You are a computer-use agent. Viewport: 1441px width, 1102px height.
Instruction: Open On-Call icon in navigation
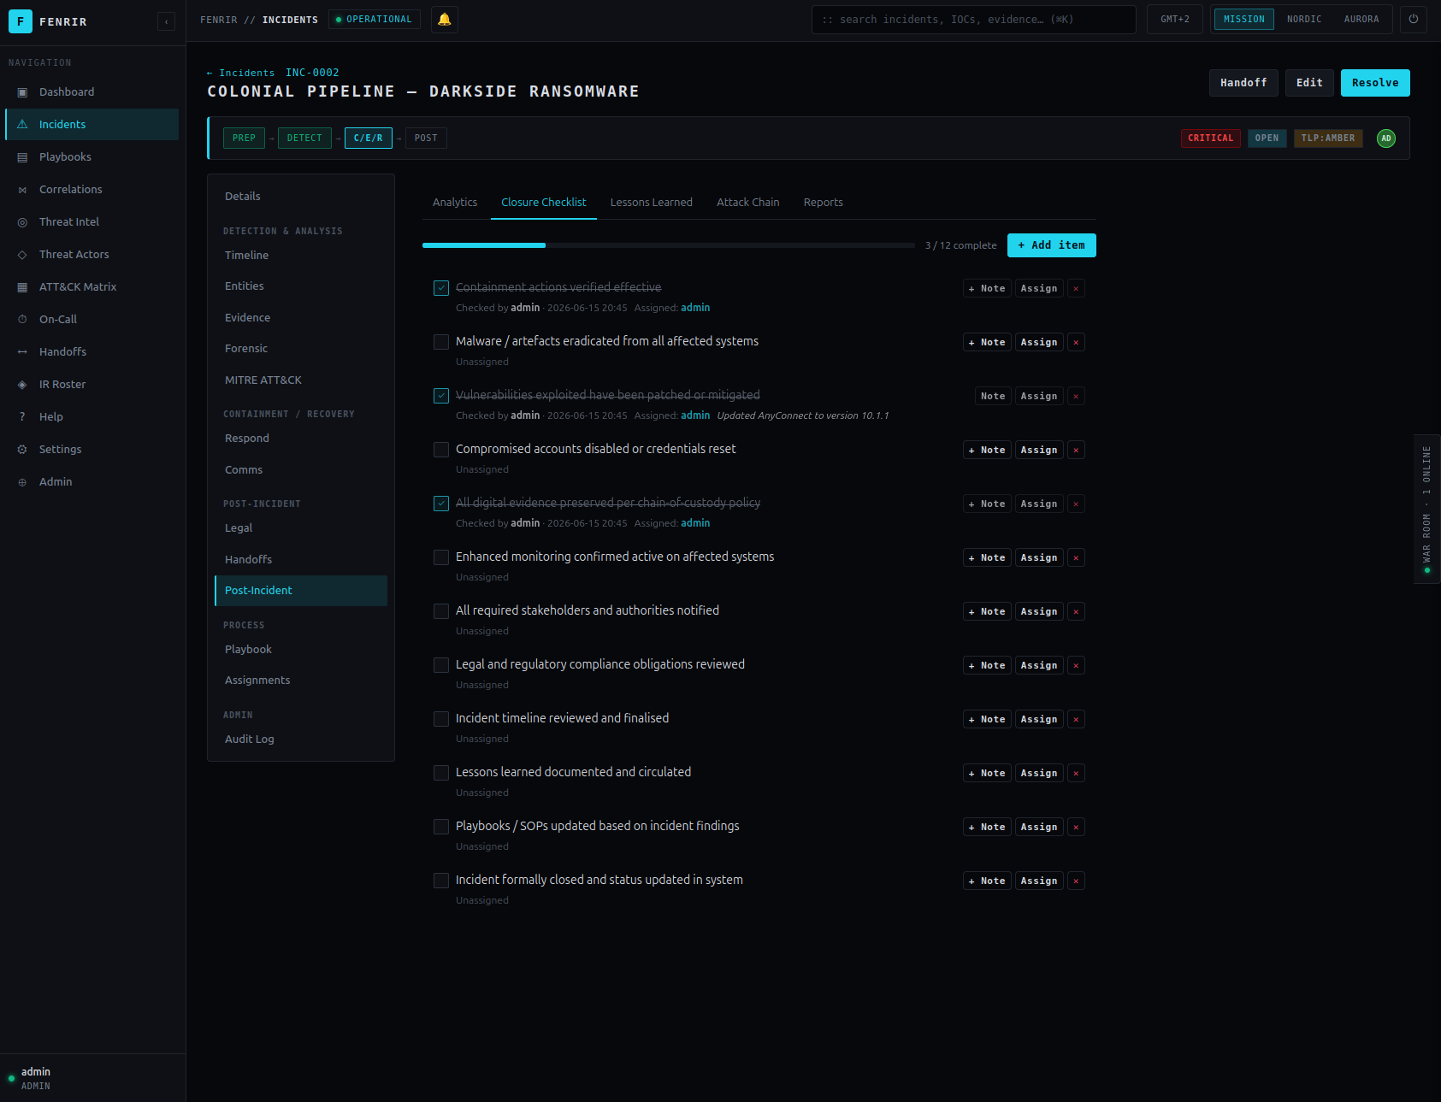tap(22, 320)
